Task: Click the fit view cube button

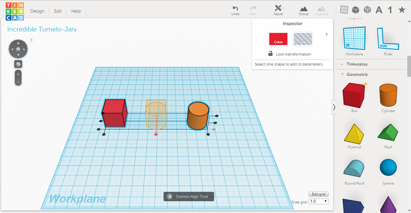Action: (18, 64)
